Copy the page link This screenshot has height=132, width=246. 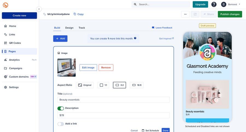(79, 14)
